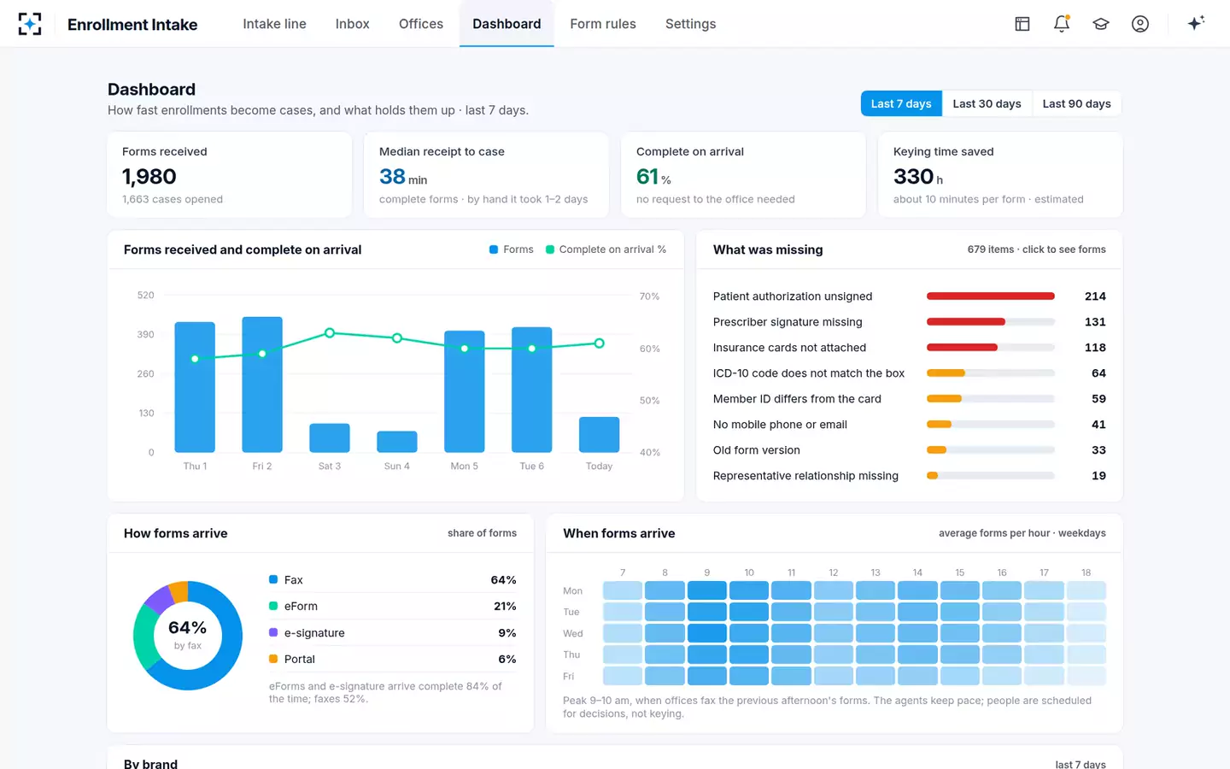This screenshot has width=1230, height=769.
Task: Open No mobile phone or email row
Action: pos(910,425)
